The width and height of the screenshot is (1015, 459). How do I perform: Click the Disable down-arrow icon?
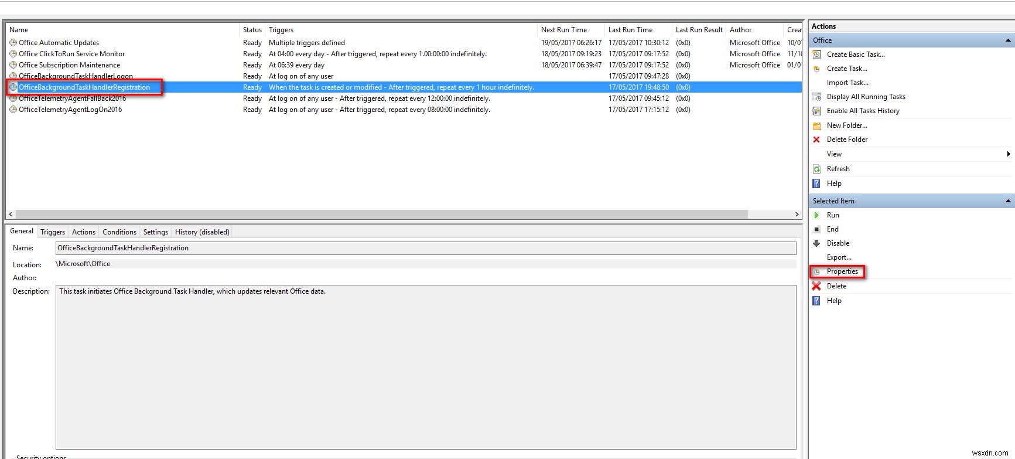click(x=816, y=243)
